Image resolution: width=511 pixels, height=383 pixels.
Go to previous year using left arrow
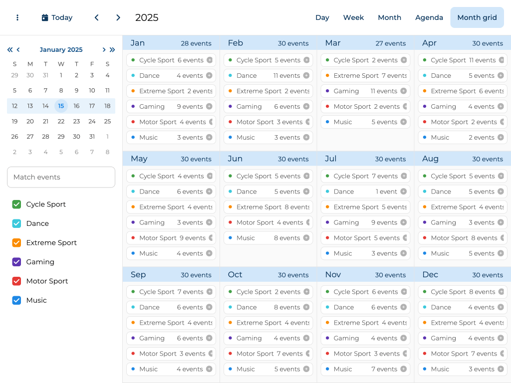(96, 17)
